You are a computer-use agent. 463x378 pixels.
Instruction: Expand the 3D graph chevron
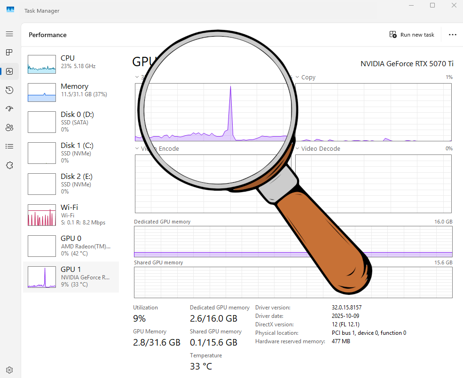coord(137,77)
